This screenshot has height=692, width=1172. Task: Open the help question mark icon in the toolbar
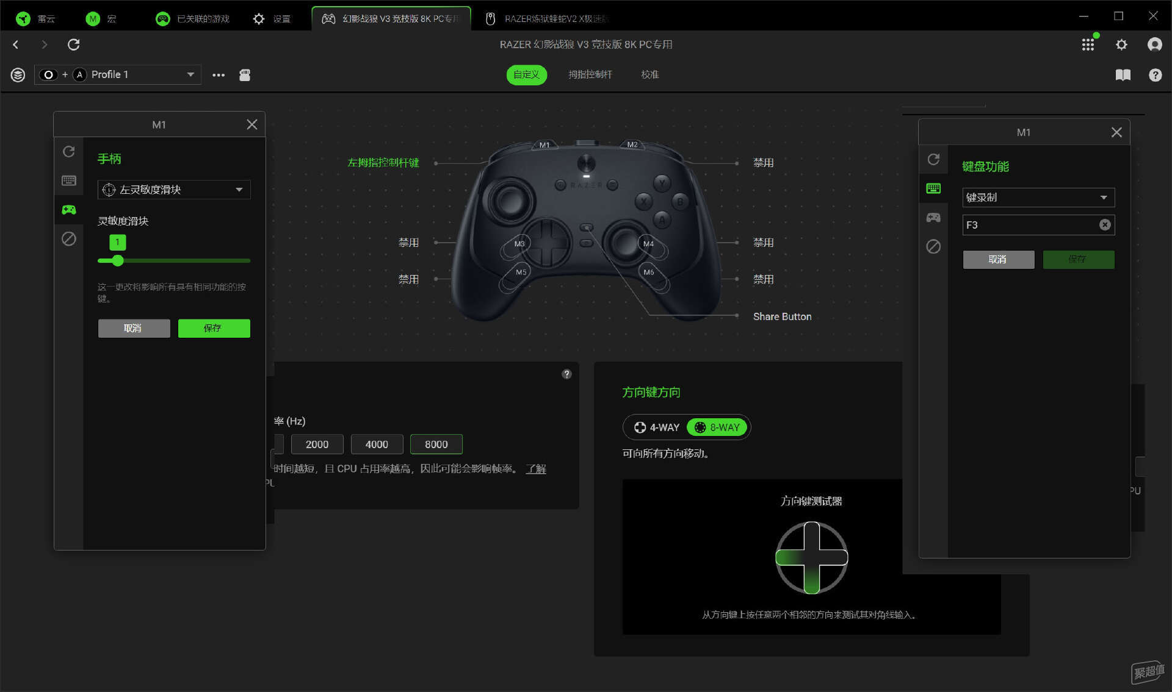pyautogui.click(x=1155, y=75)
